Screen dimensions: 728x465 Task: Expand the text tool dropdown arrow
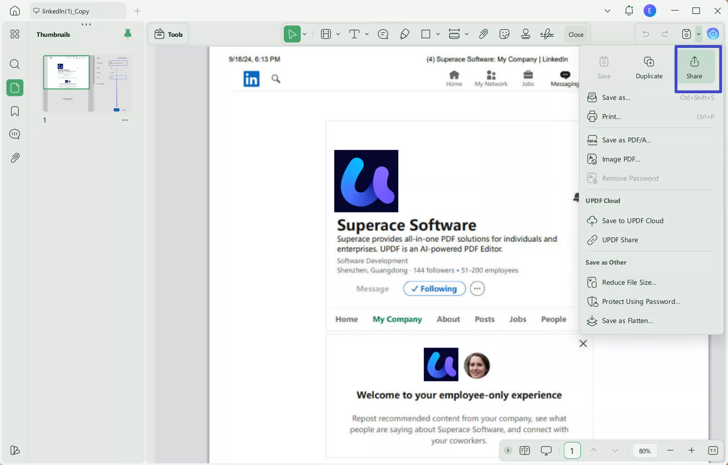[367, 34]
